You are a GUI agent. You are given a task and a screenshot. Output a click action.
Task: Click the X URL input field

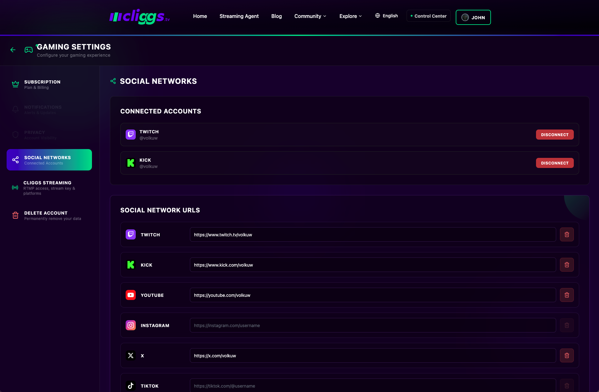[373, 355]
